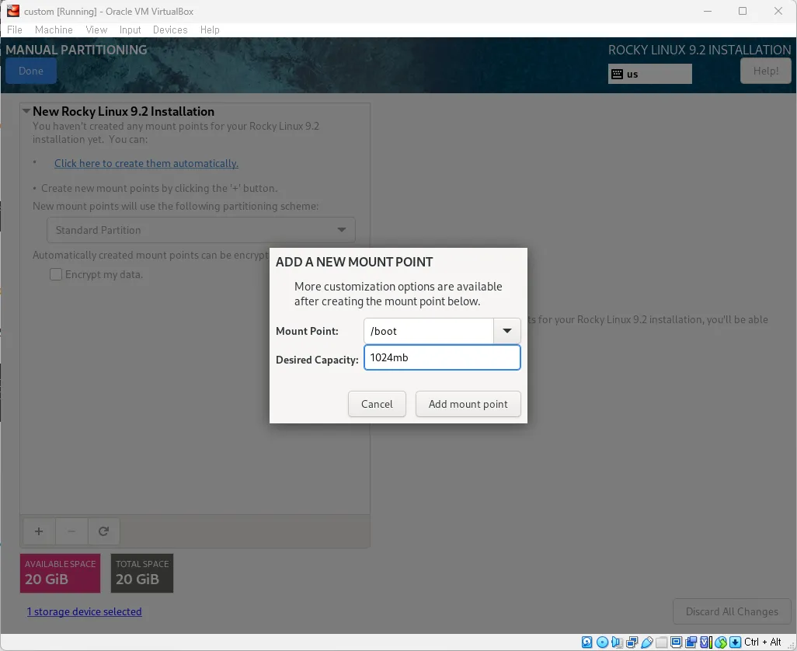
Task: Click the Ctrl + Alt host key label
Action: point(763,642)
